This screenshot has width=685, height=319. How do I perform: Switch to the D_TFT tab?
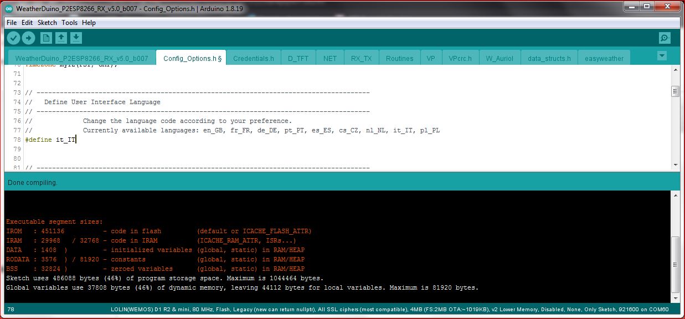click(298, 59)
